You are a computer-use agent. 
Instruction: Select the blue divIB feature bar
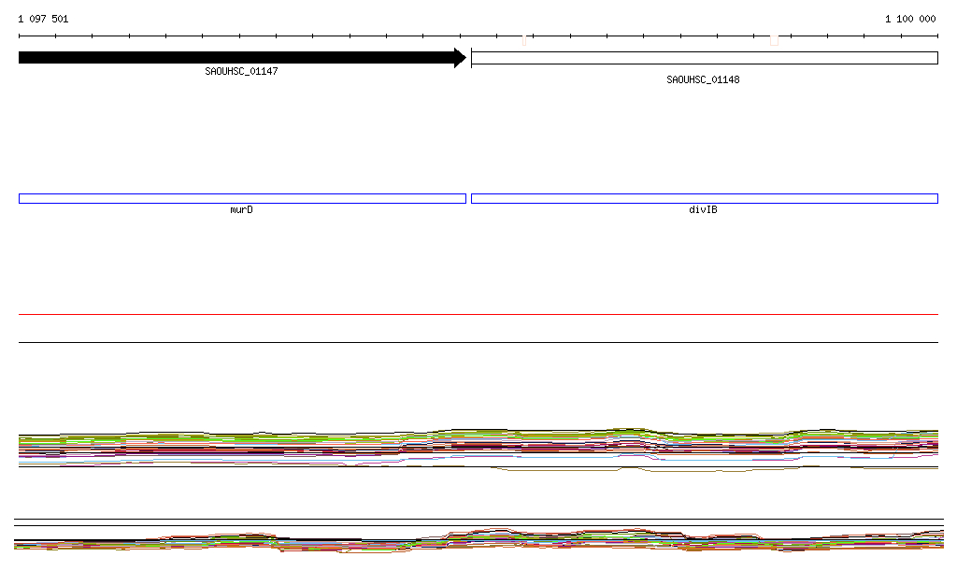pos(704,198)
